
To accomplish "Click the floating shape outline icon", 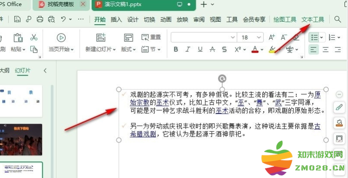I will [339, 139].
